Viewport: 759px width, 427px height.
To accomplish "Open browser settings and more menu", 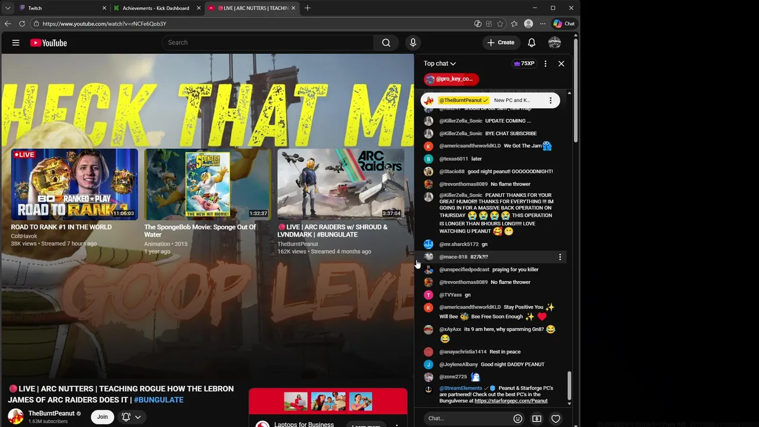I will click(x=543, y=24).
